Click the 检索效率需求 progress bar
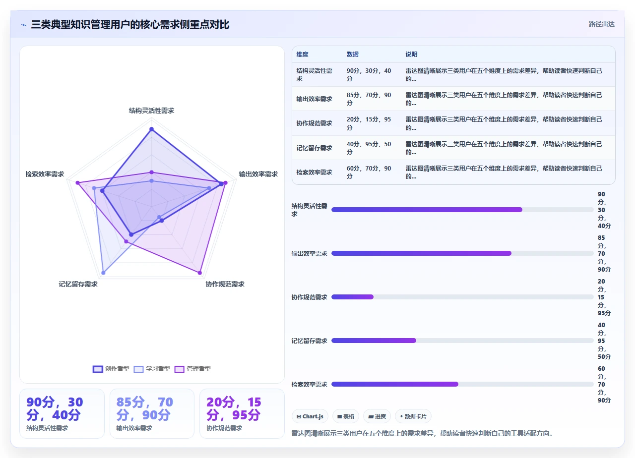Image resolution: width=635 pixels, height=458 pixels. coord(462,384)
